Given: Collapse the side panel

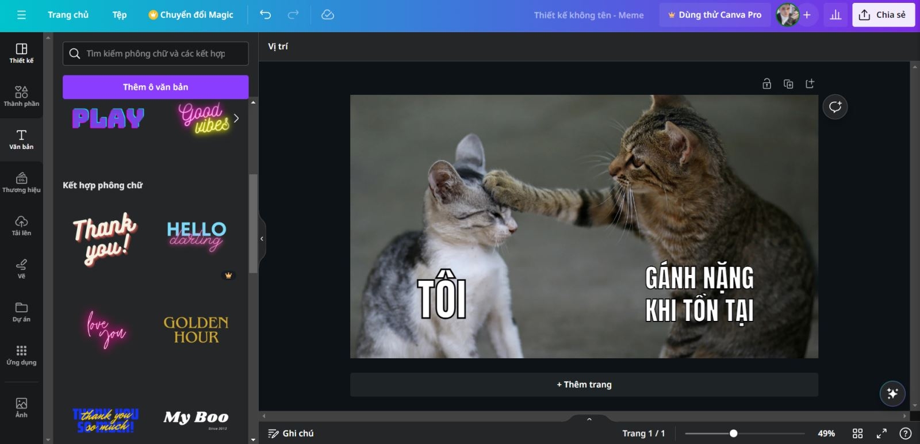Looking at the screenshot, I should [262, 239].
